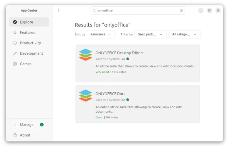Open the All categories dropdown
229x148 pixels.
(185, 34)
